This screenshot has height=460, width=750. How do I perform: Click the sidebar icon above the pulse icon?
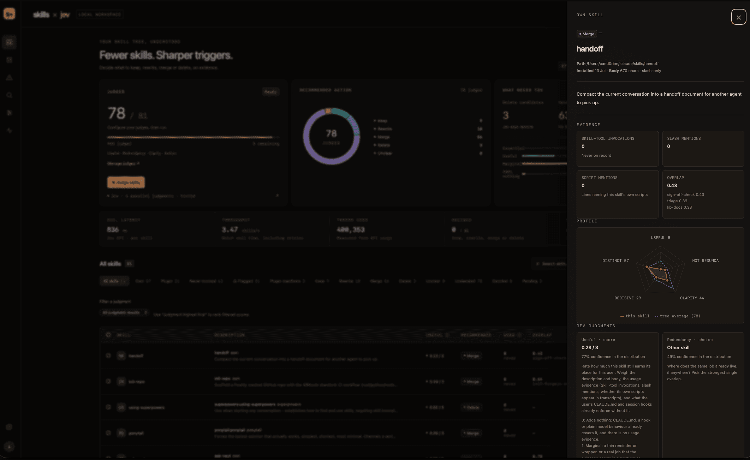pos(10,113)
